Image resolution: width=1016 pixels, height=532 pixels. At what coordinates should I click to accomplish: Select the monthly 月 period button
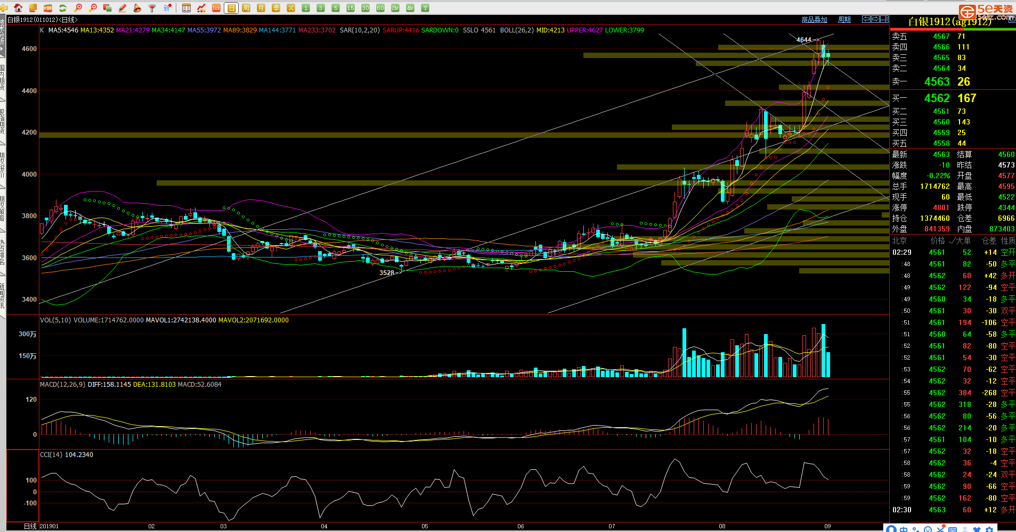pos(261,8)
